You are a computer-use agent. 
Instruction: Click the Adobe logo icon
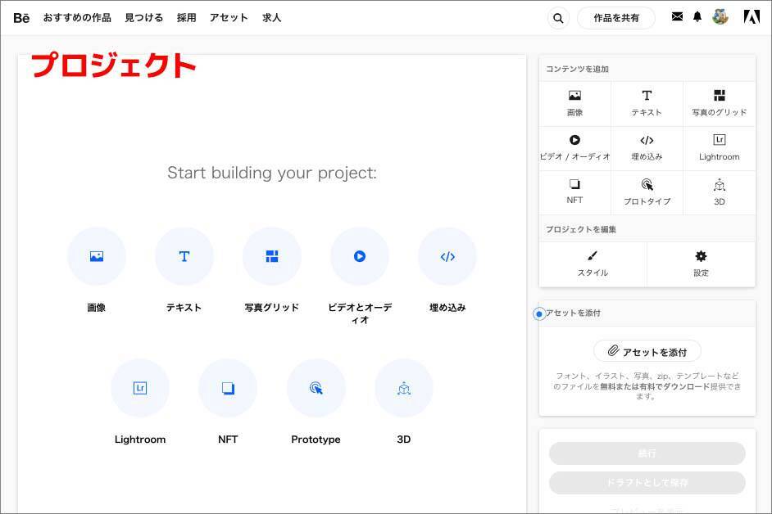tap(752, 17)
